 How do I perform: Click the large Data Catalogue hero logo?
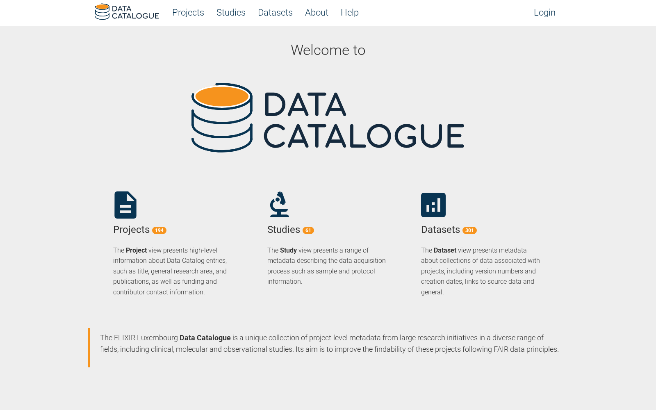pos(328,118)
